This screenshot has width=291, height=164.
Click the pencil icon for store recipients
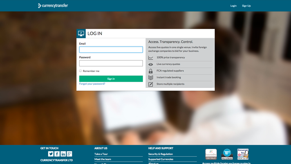pos(150,84)
